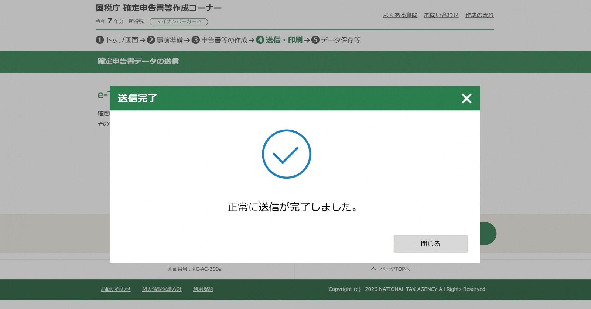Open the 利用規約 link
This screenshot has height=309, width=591.
click(203, 289)
